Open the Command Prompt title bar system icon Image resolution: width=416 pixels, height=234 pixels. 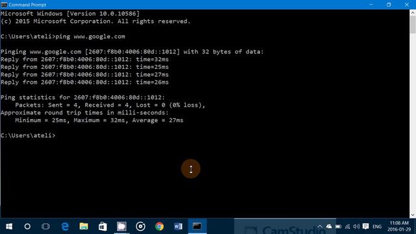(x=4, y=5)
